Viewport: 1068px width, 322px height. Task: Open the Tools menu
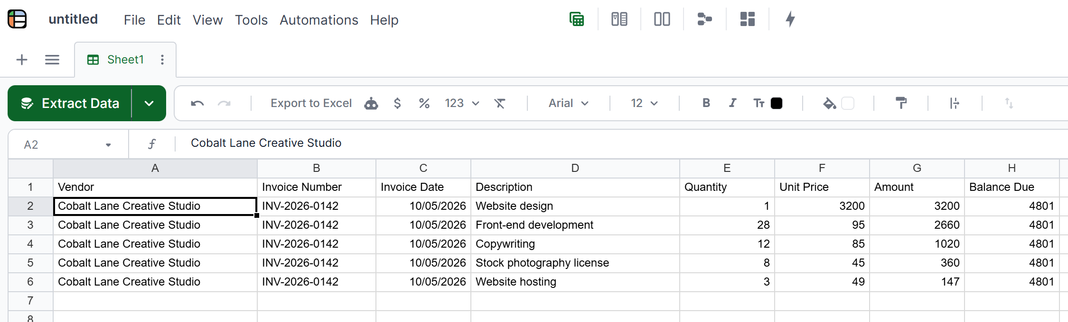click(x=251, y=20)
